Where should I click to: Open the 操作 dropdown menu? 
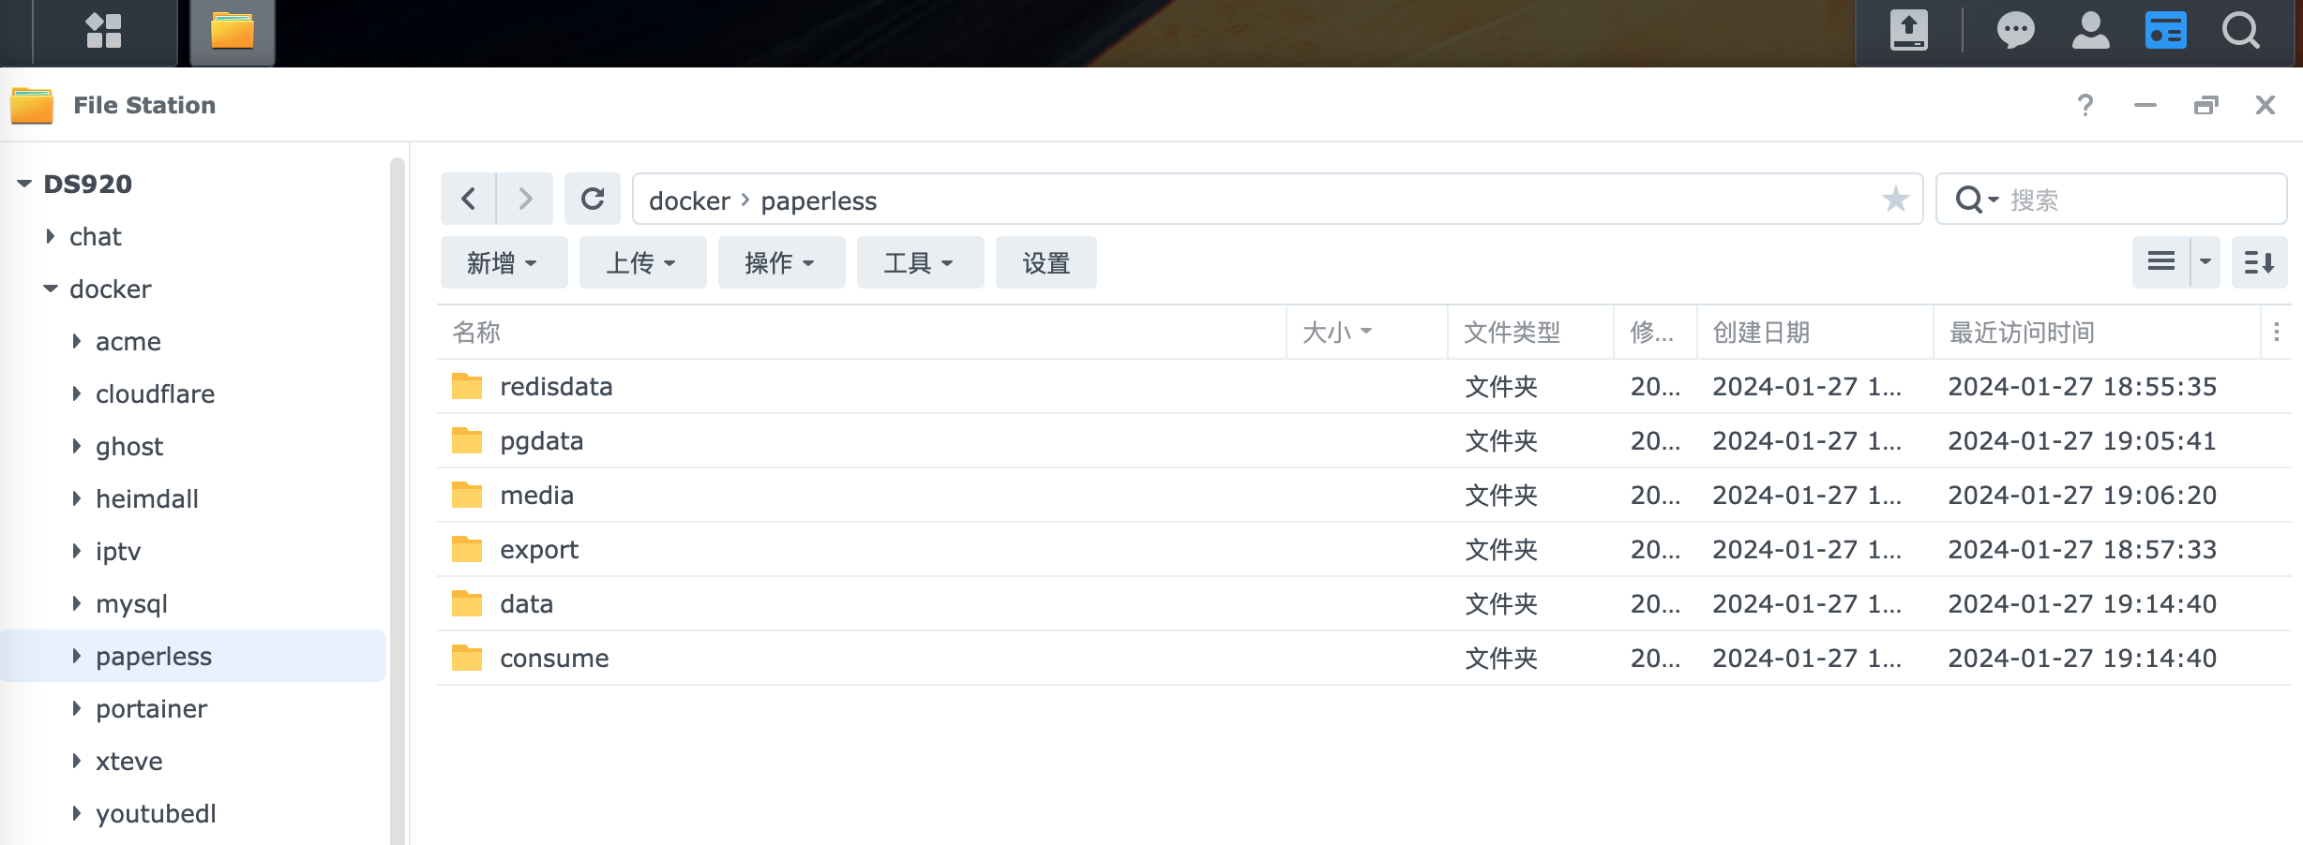(781, 262)
